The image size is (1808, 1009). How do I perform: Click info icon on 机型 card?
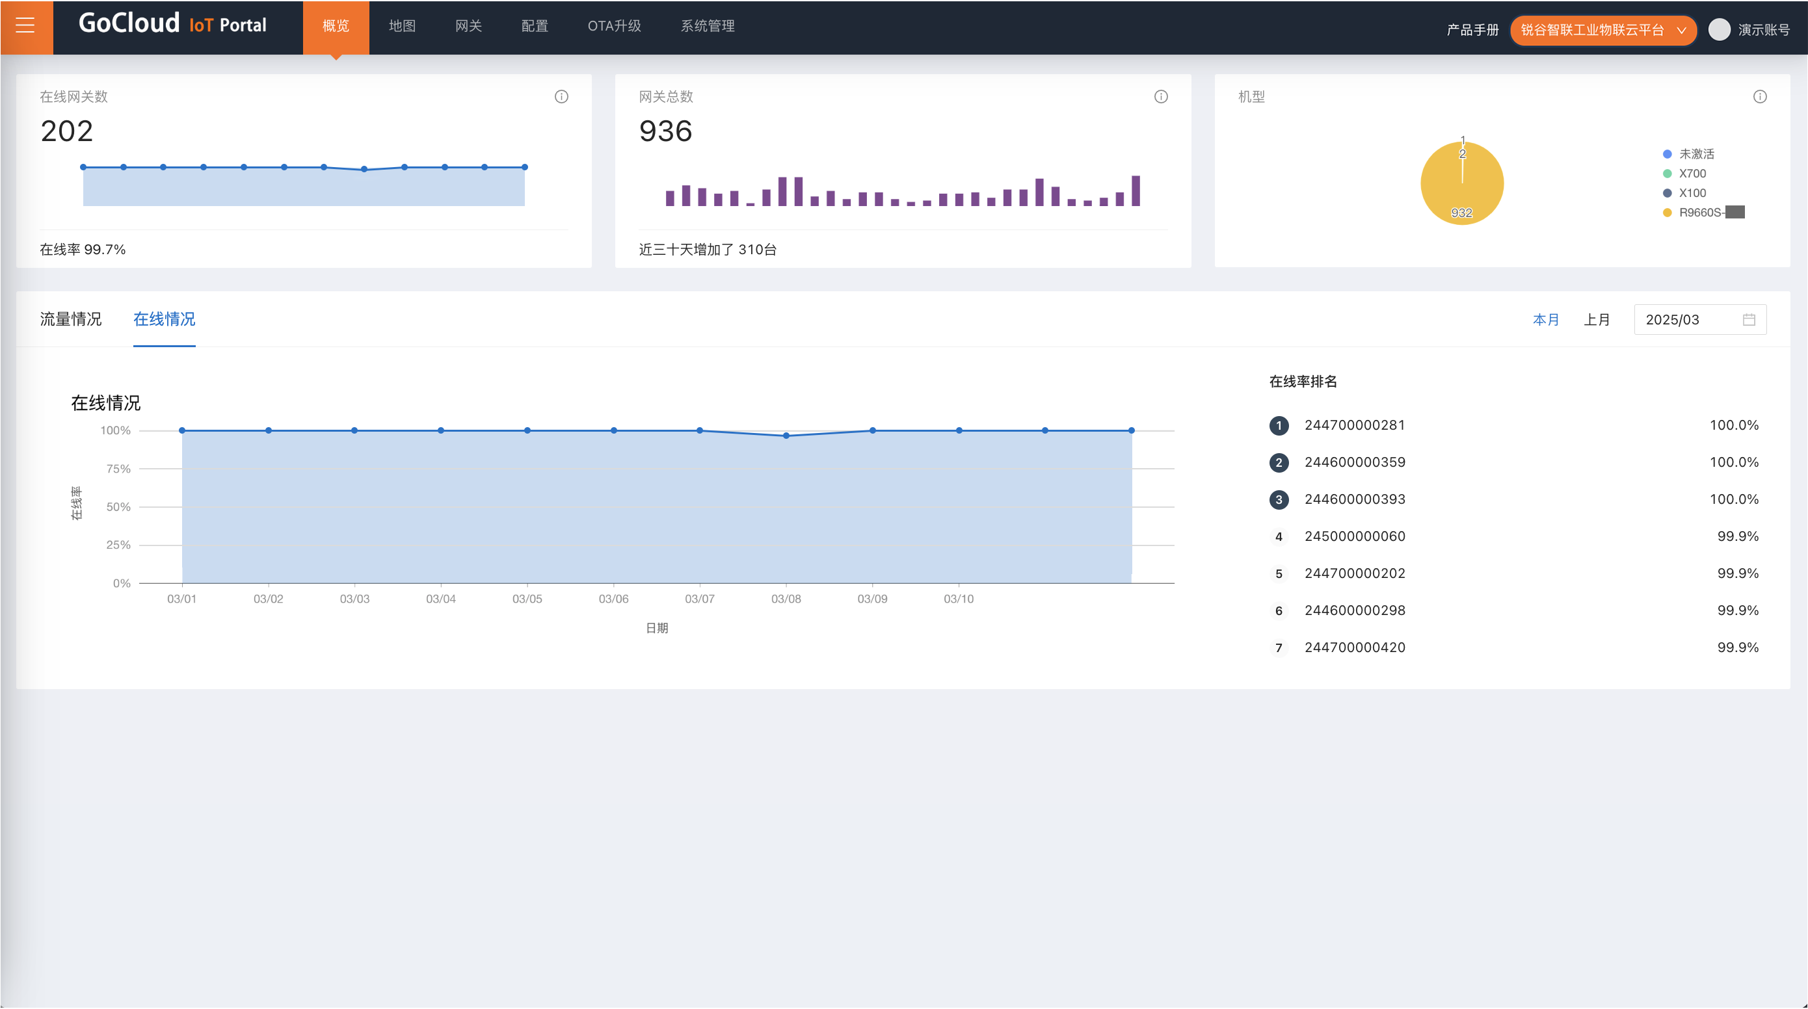(x=1760, y=97)
